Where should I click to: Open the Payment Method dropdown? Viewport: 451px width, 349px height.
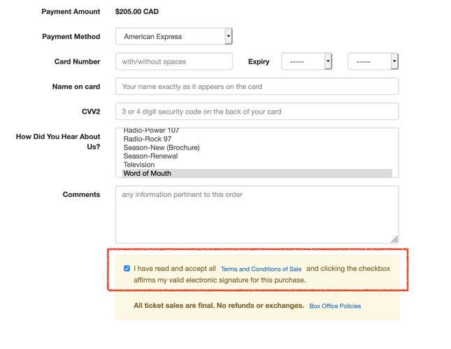click(x=173, y=36)
